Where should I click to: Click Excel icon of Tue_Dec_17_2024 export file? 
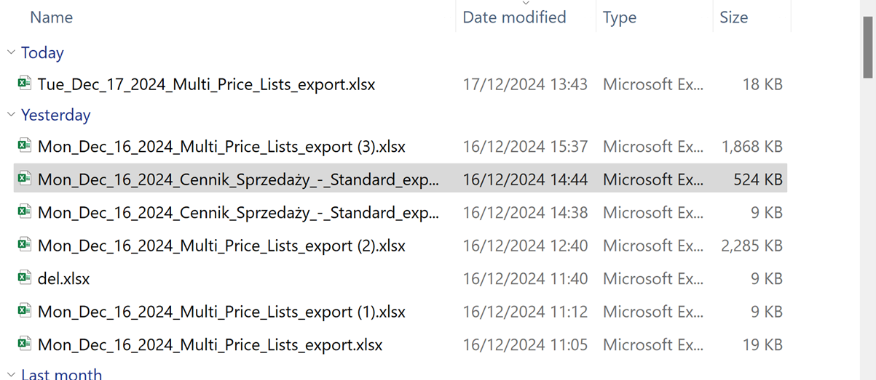click(25, 84)
